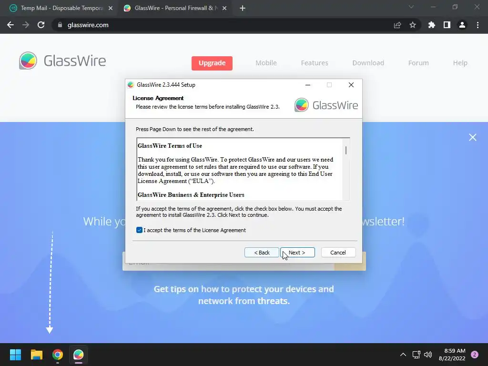The width and height of the screenshot is (488, 366).
Task: View site info via padlock icon
Action: [60, 25]
